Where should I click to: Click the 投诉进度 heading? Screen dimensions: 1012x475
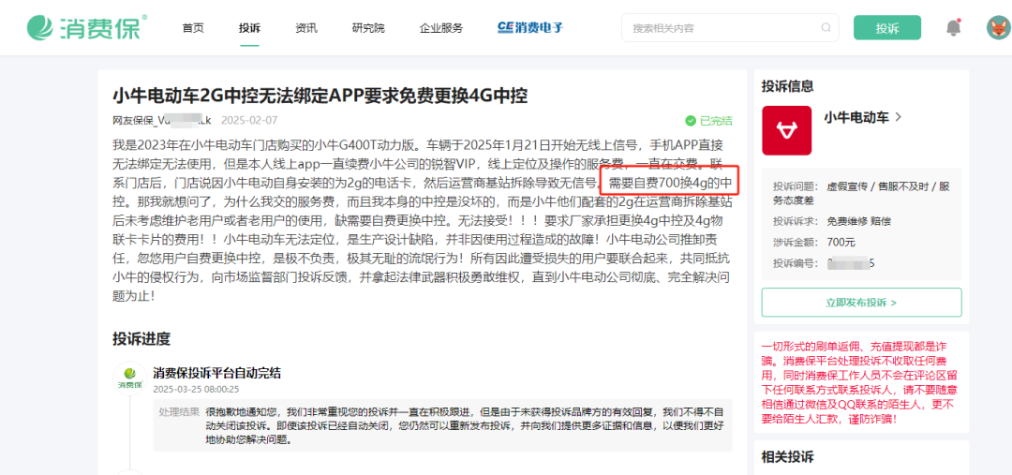click(x=141, y=339)
